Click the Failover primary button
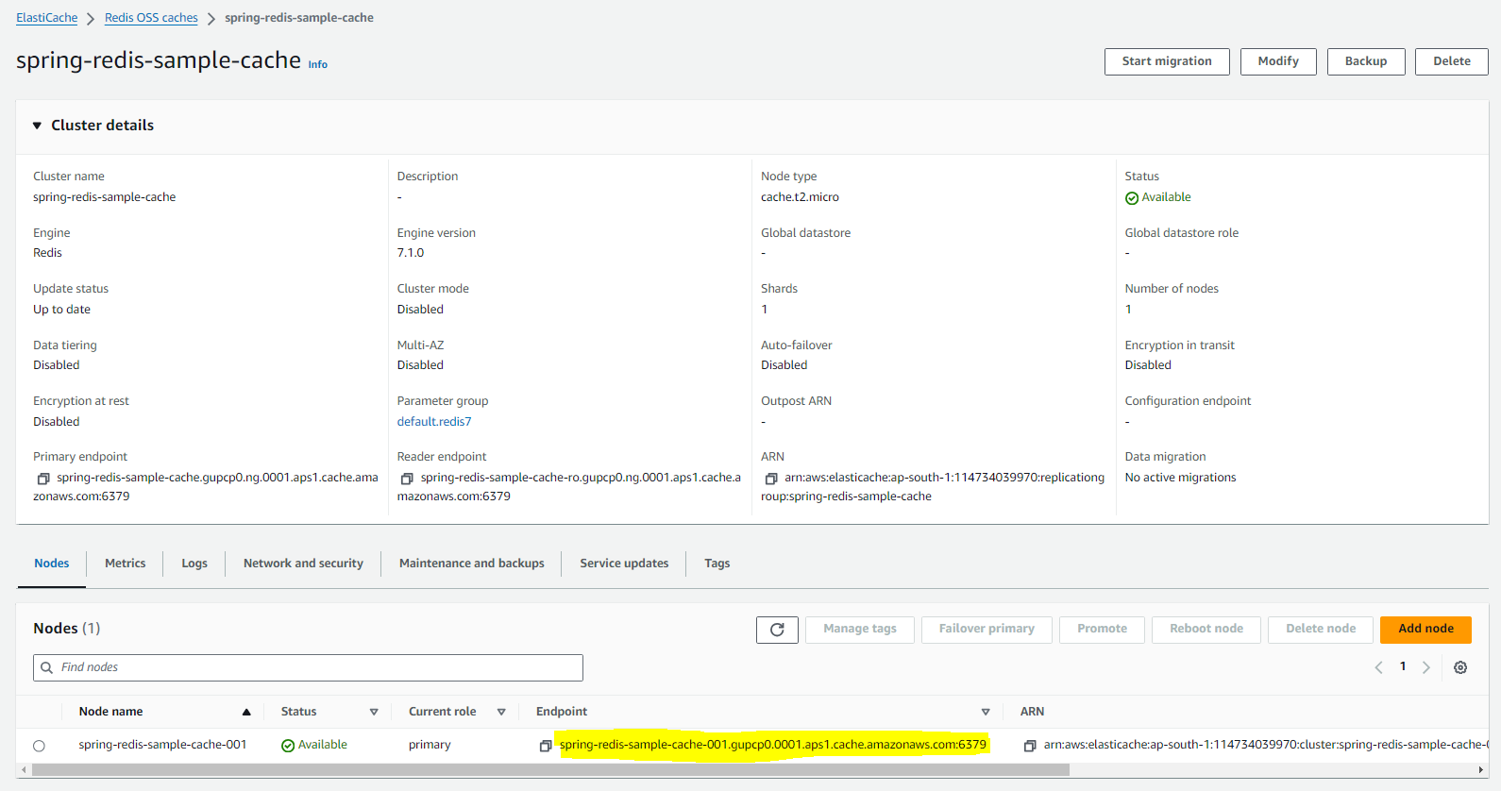 987,630
